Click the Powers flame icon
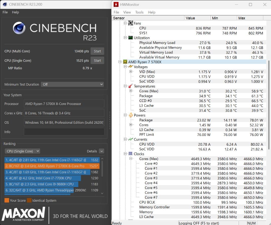Viewport: 271px width, 225px height. [x=131, y=115]
